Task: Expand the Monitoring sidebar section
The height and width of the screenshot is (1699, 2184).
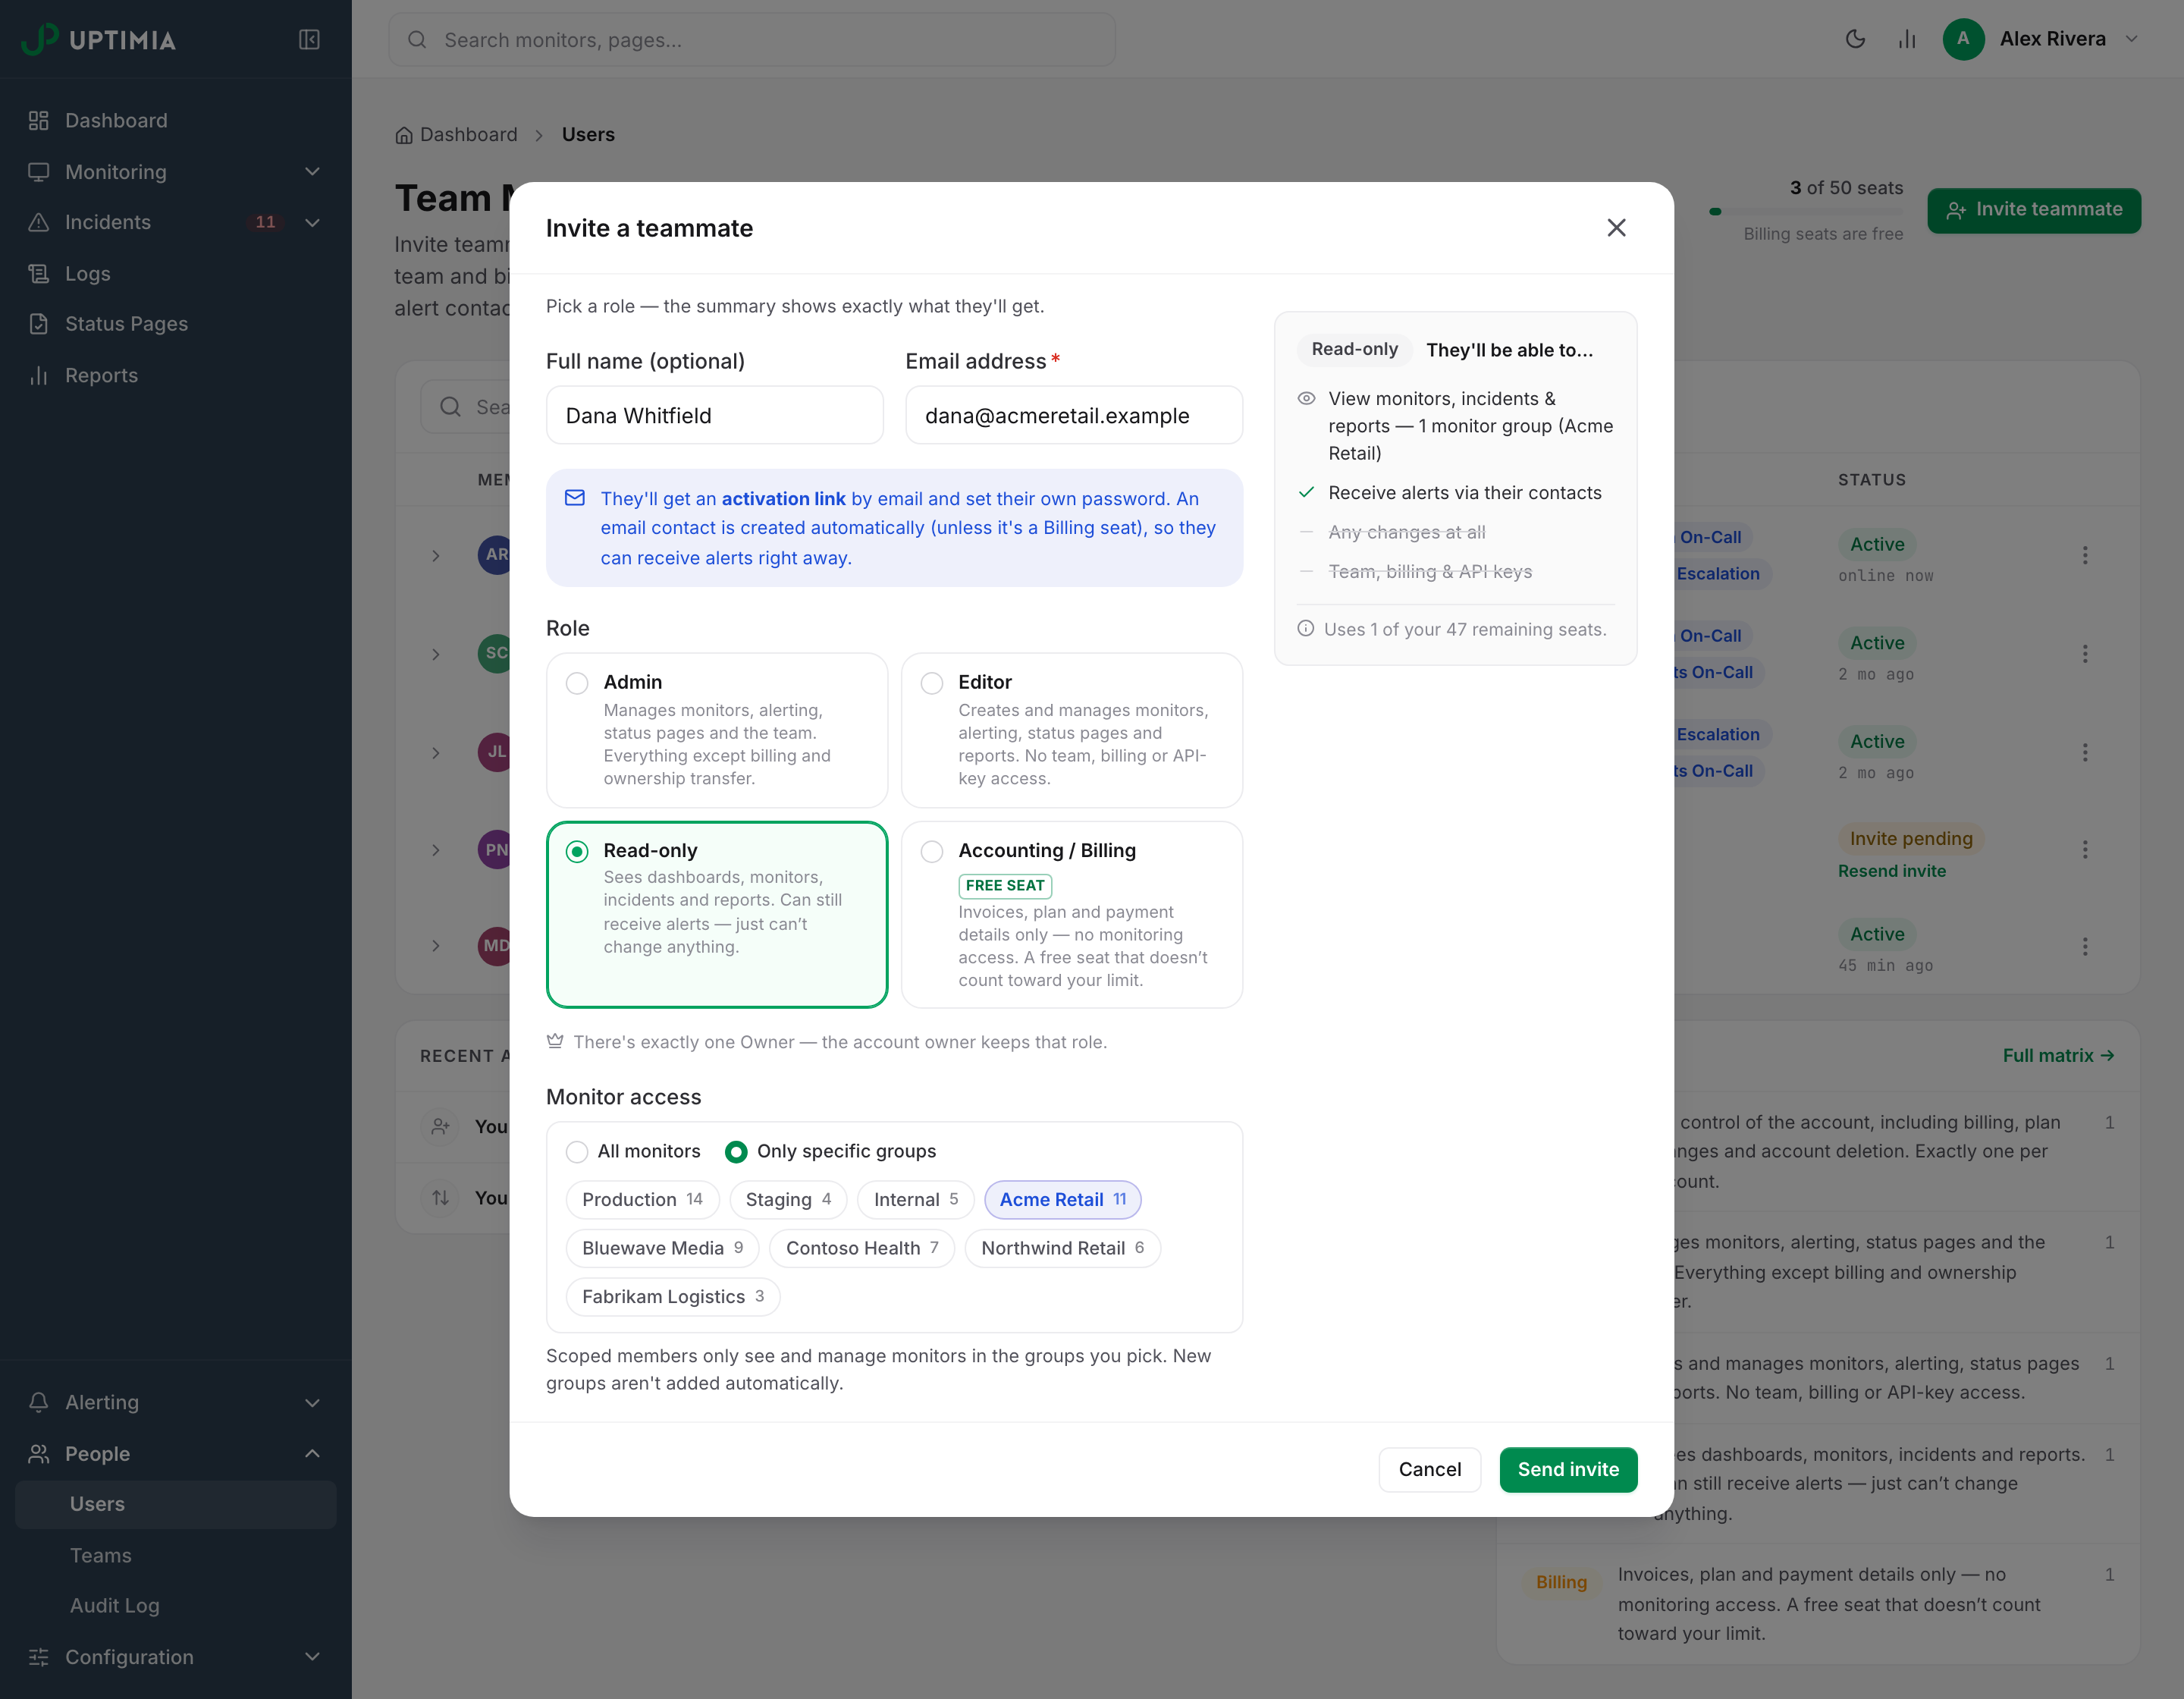Action: tap(176, 171)
